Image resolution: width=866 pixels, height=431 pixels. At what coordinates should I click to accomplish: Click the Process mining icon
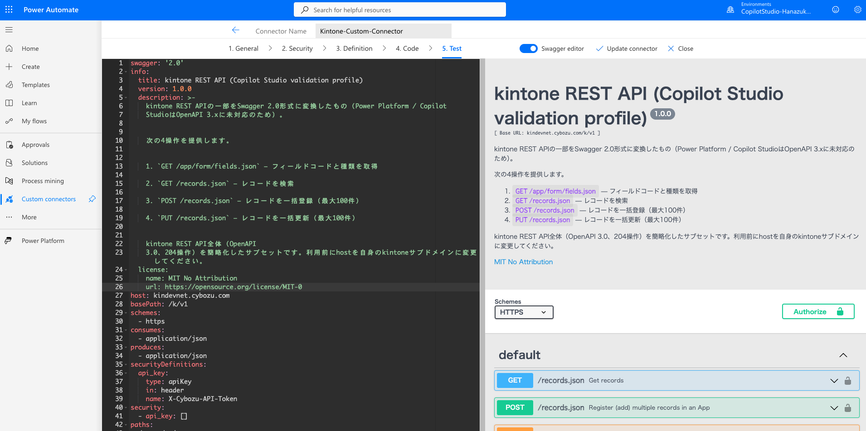tap(9, 181)
